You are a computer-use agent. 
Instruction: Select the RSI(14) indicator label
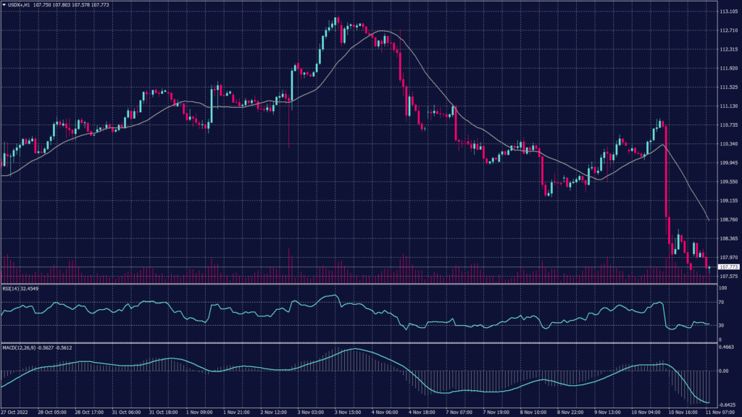pyautogui.click(x=11, y=289)
